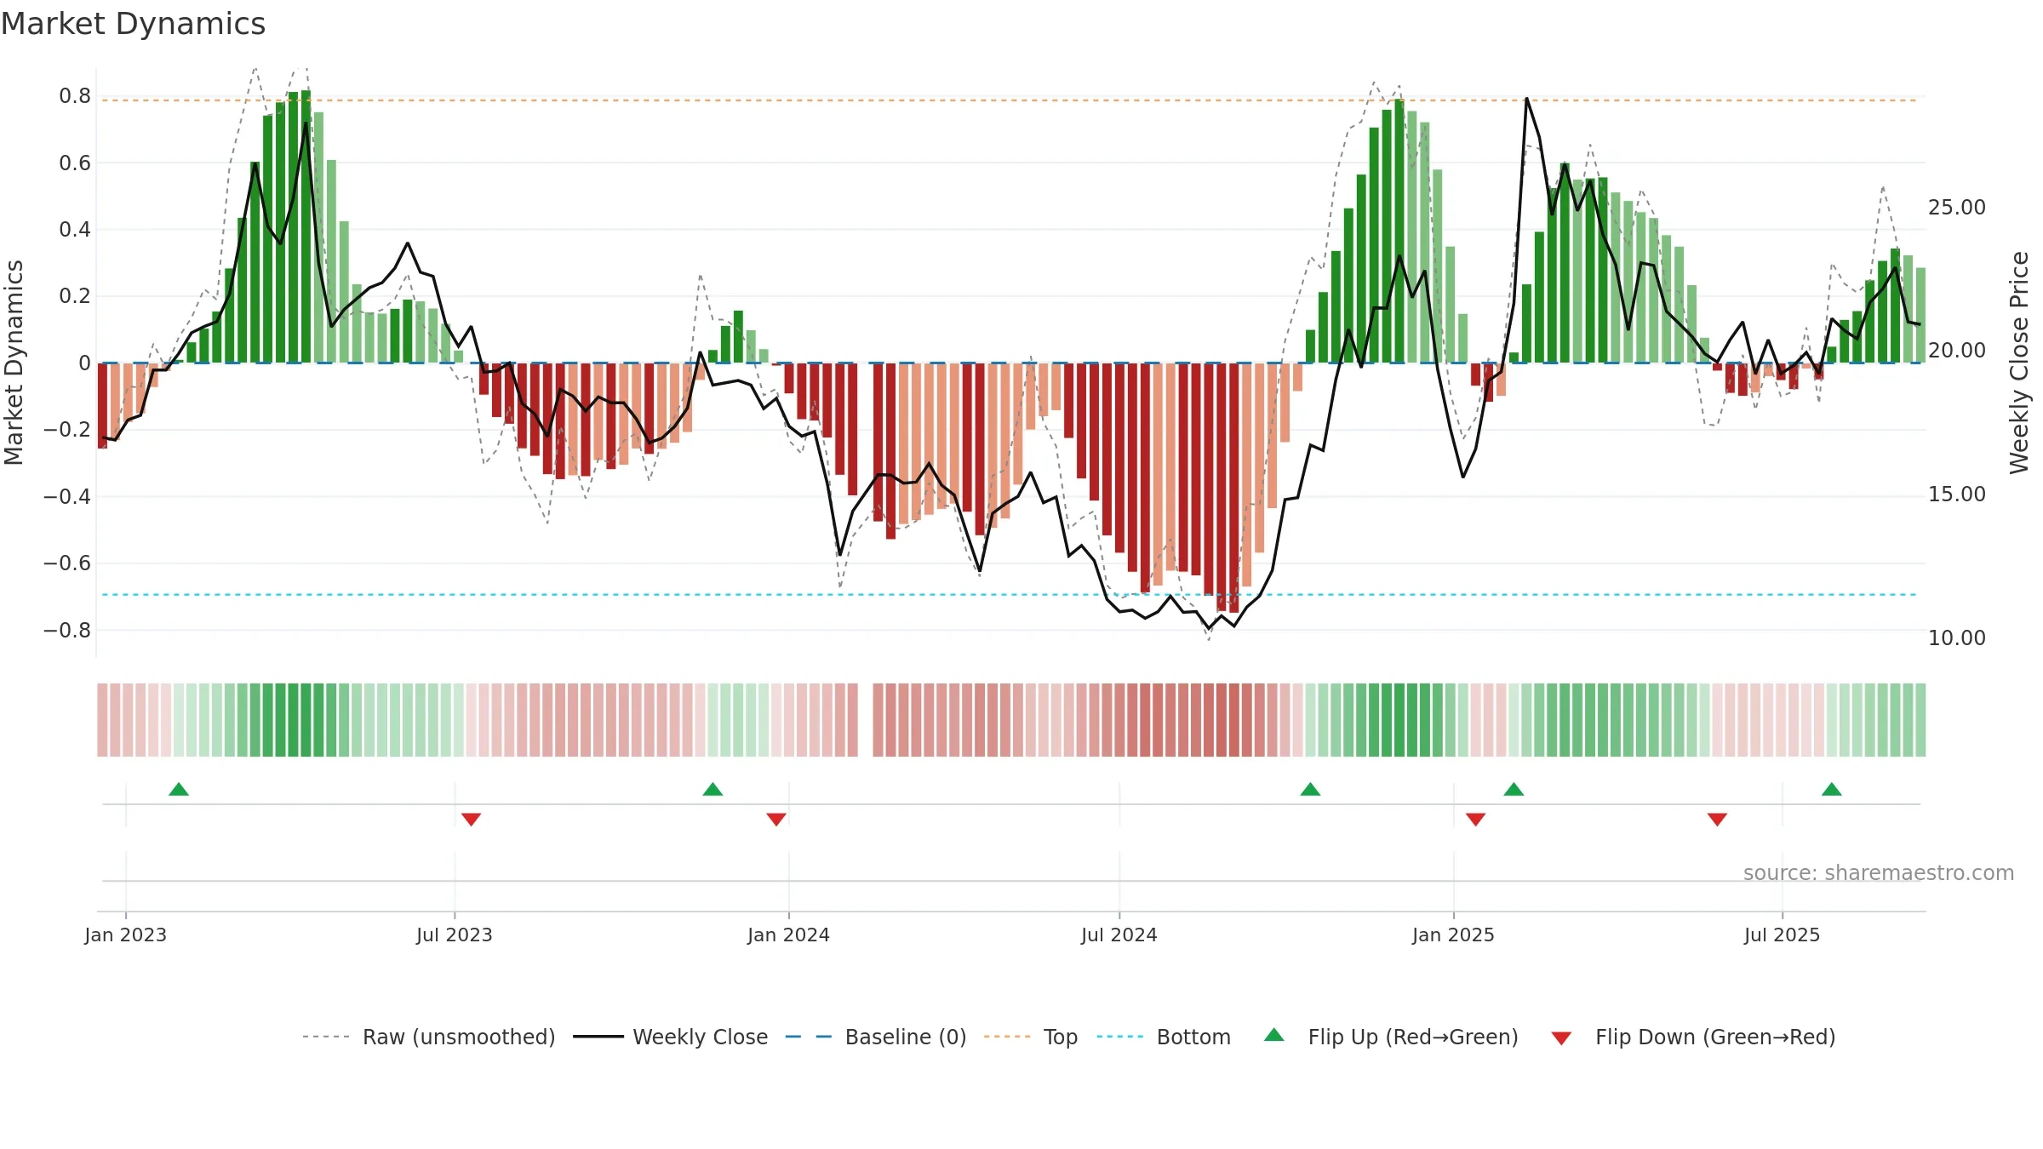
Task: Click the '0.2' left axis tick label
Action: tap(75, 296)
